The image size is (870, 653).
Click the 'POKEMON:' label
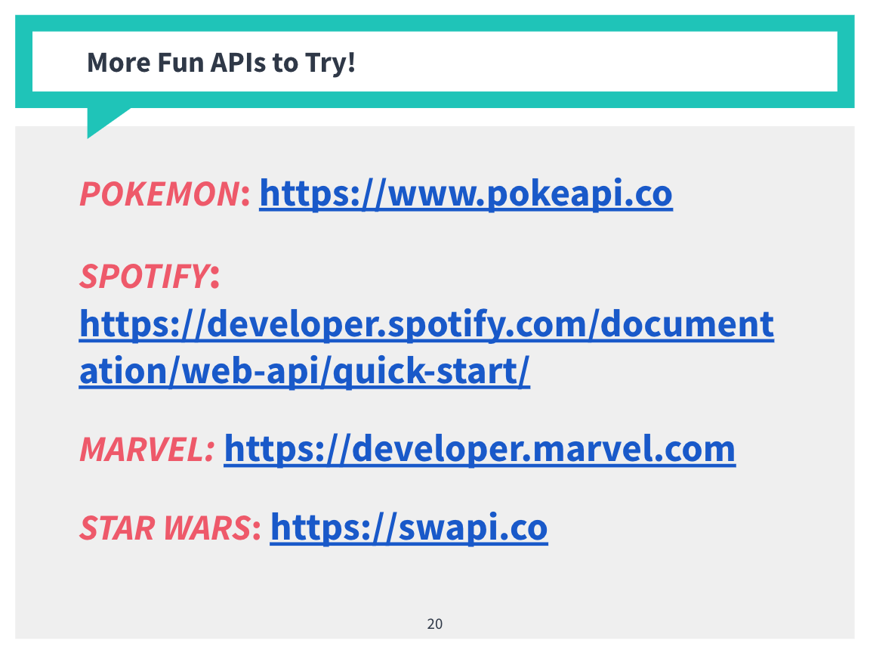coord(165,194)
